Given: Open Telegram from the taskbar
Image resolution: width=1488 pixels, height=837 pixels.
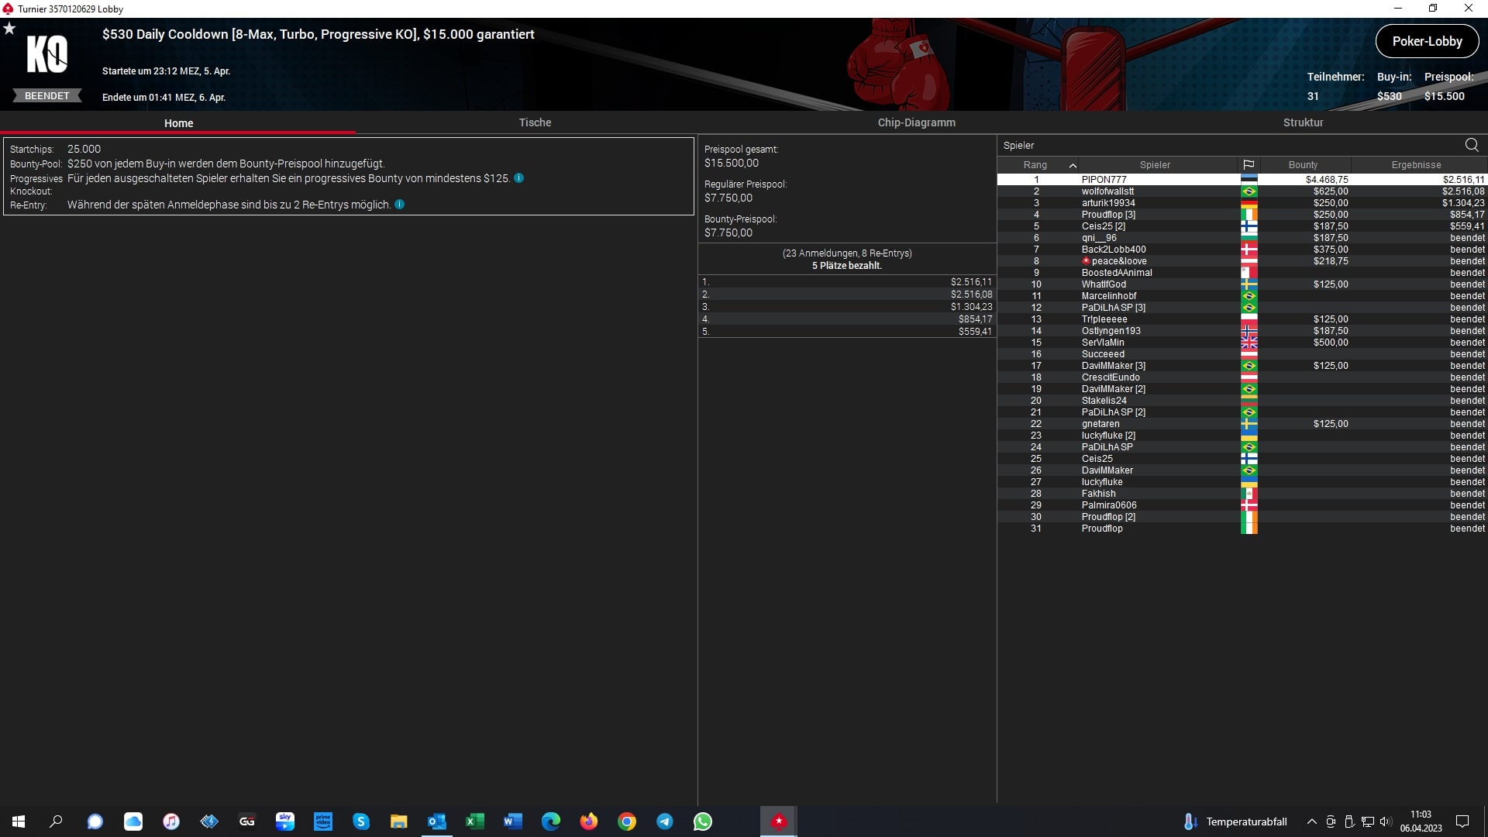Looking at the screenshot, I should (665, 821).
